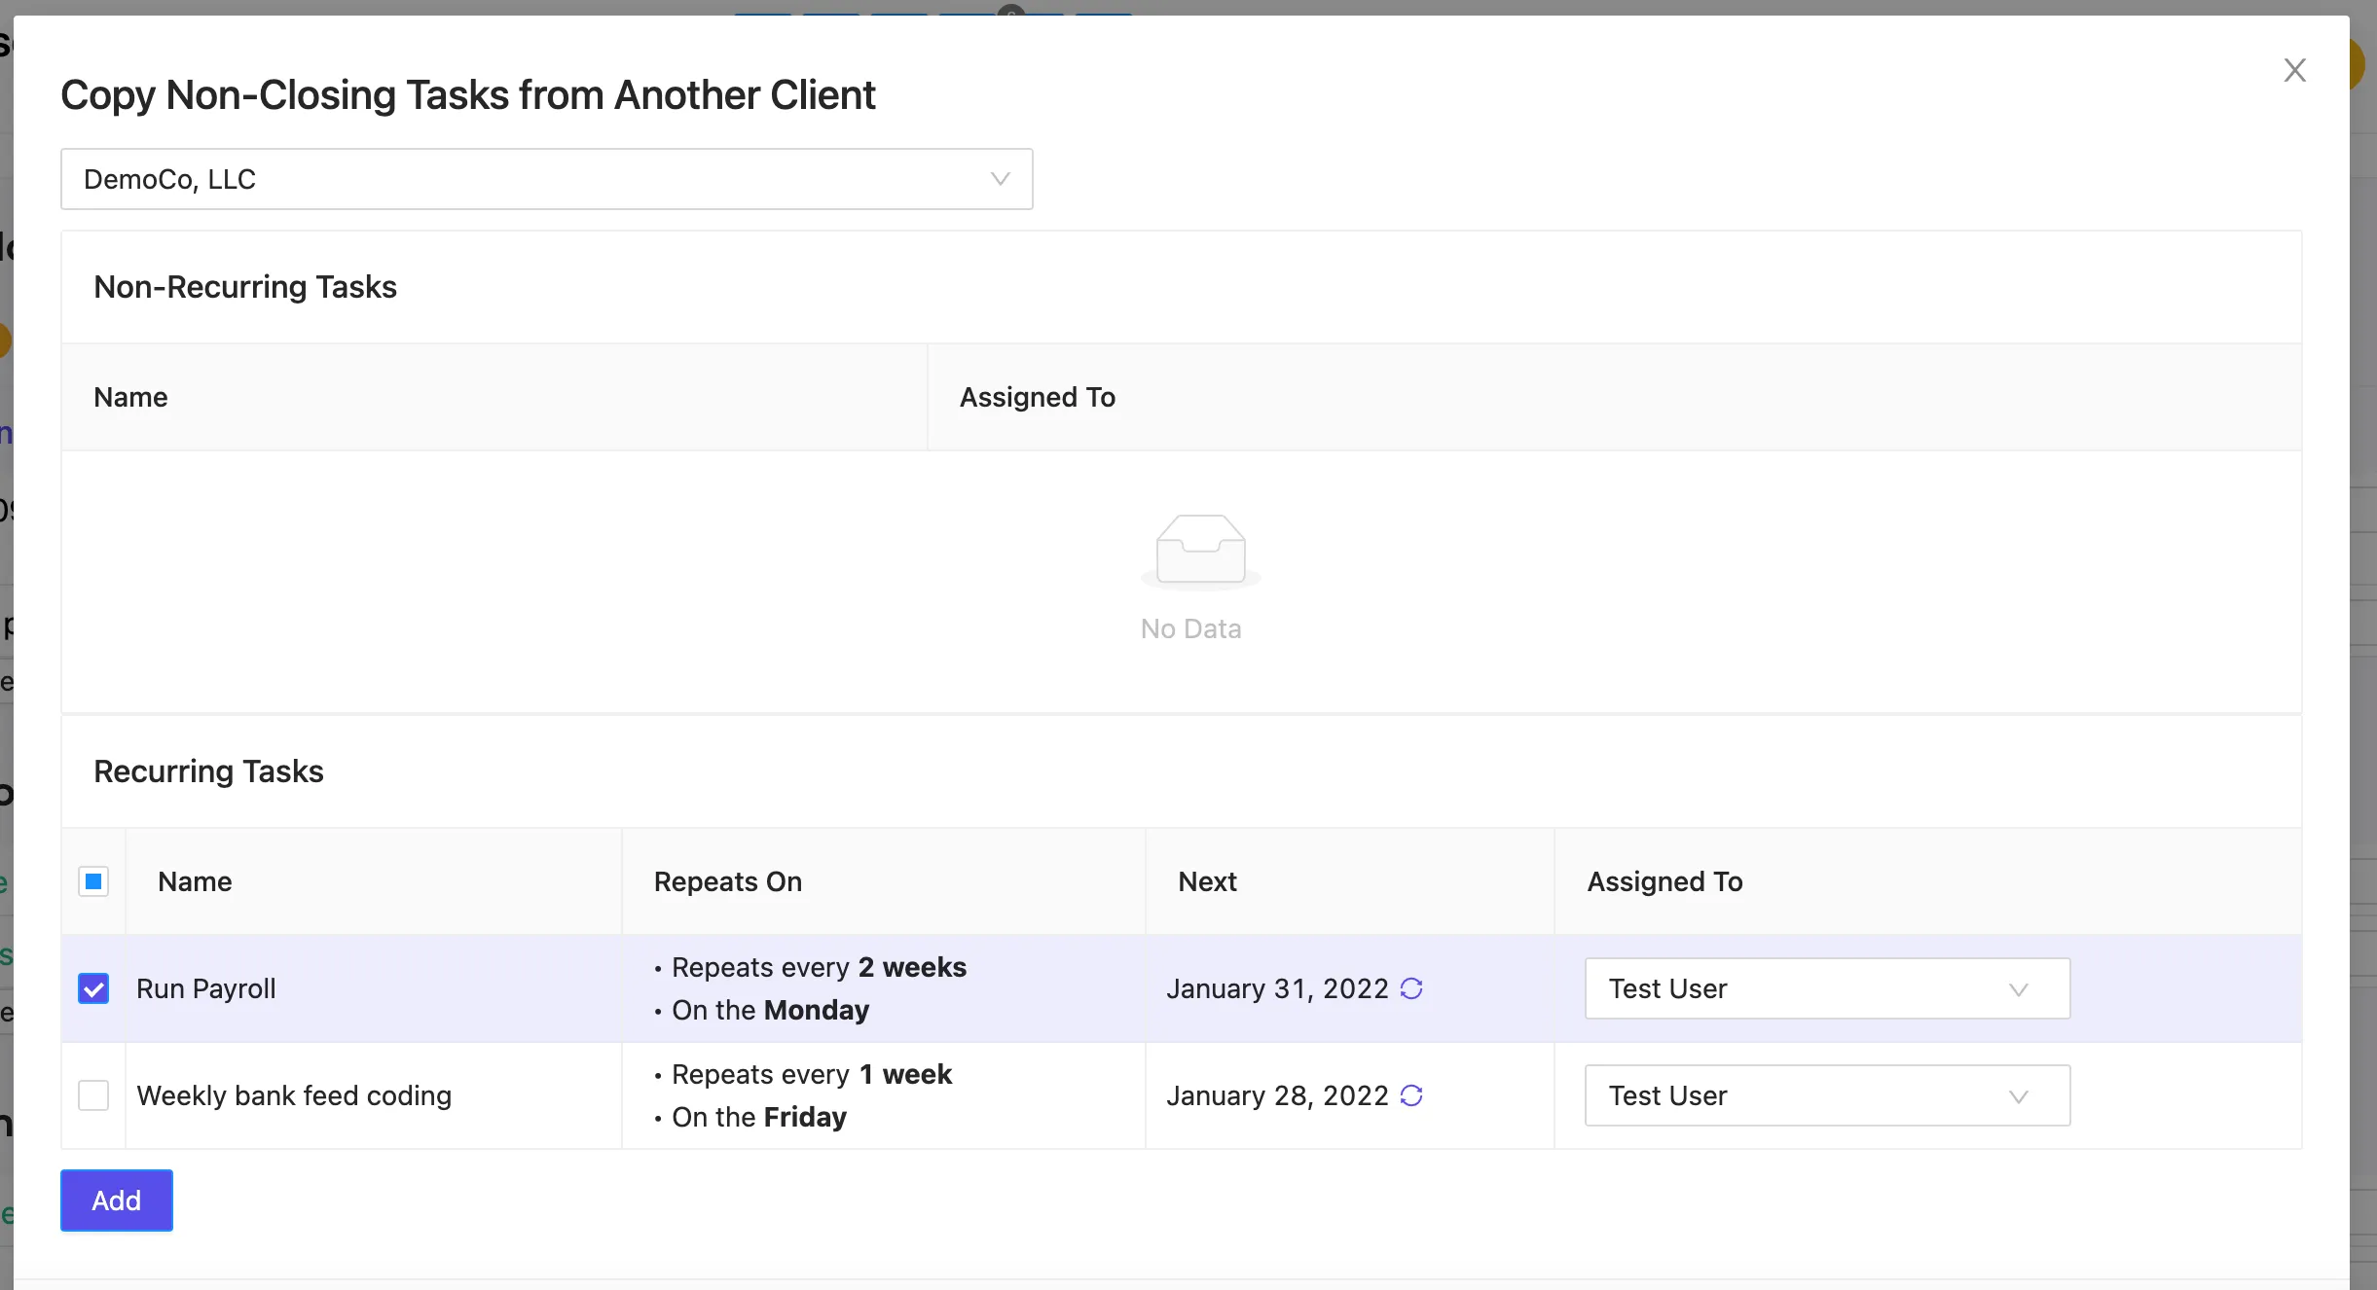Screen dimensions: 2377x1290
Task: Toggle the select-all recurring tasks checkbox
Action: 93,881
